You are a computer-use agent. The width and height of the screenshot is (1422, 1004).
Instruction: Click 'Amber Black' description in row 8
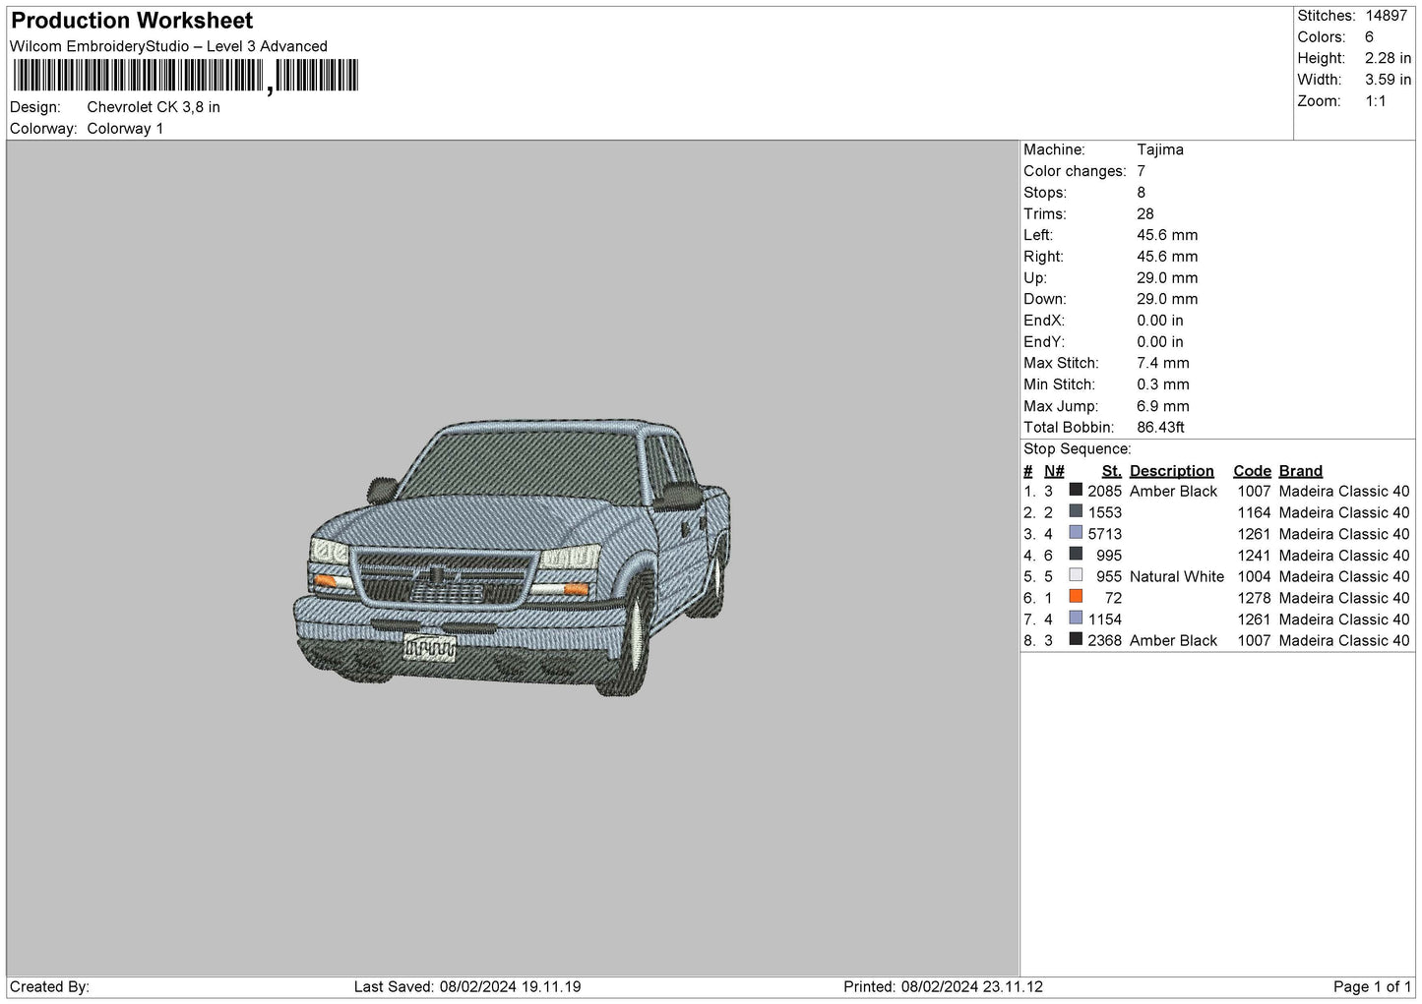[x=1173, y=640]
